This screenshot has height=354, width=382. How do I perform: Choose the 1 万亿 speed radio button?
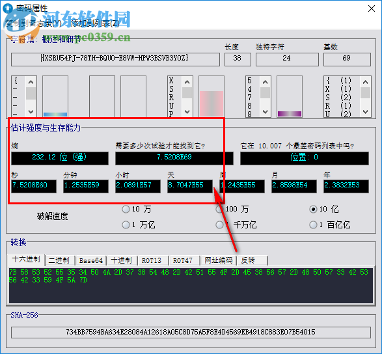139,225
